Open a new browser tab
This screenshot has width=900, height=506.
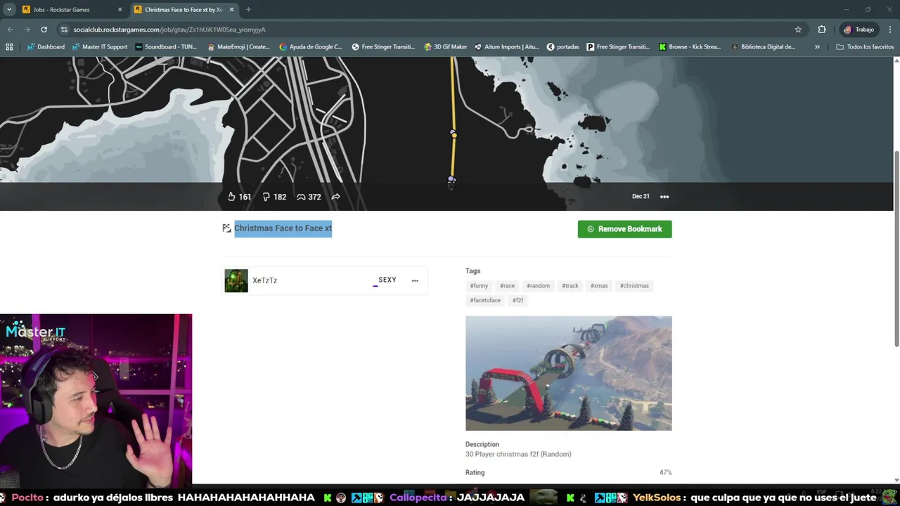(248, 10)
